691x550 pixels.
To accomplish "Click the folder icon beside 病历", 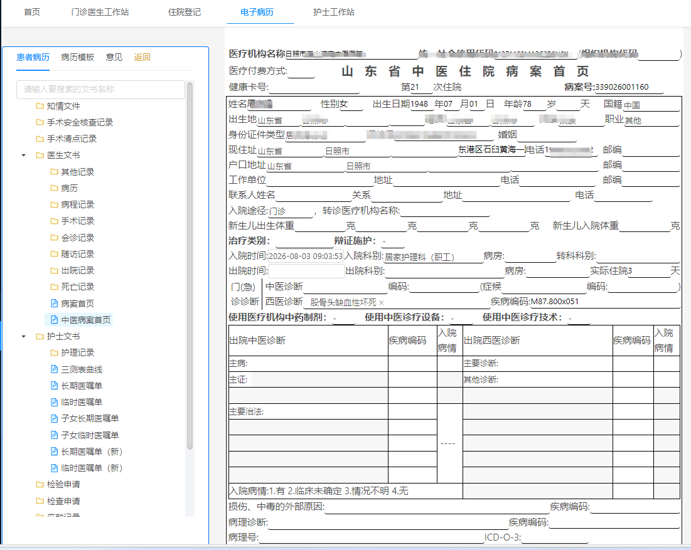I will coord(54,188).
